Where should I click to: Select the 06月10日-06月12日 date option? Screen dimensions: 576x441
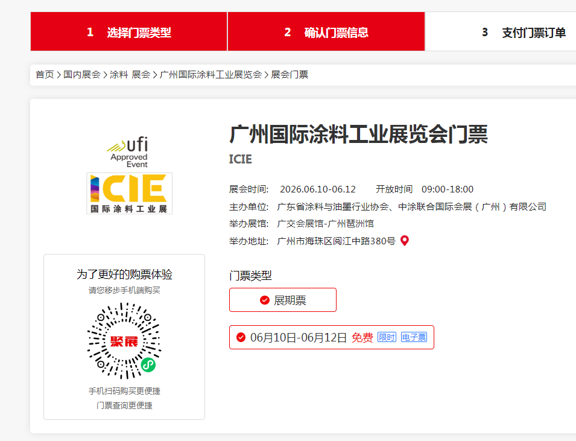[x=298, y=337]
